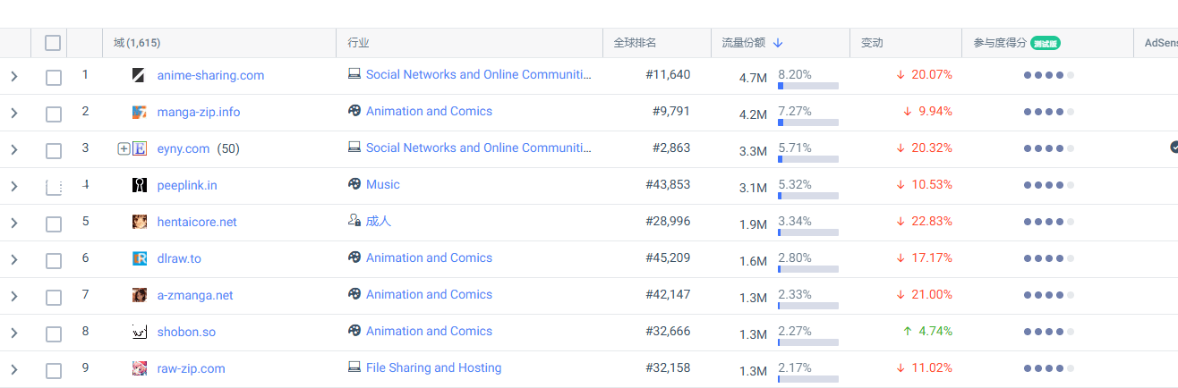Viewport: 1178px width, 388px height.
Task: Click the palette icon in a-zmanga.net row
Action: [x=354, y=294]
